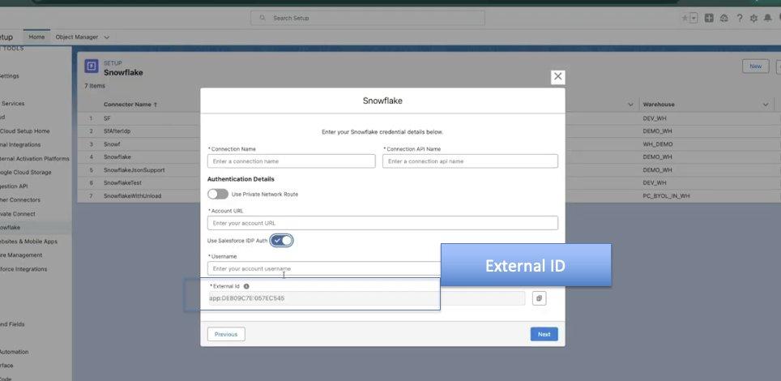Open the SnowflakeJsonSupport connector row
Viewport: 781px width, 381px height.
click(134, 170)
